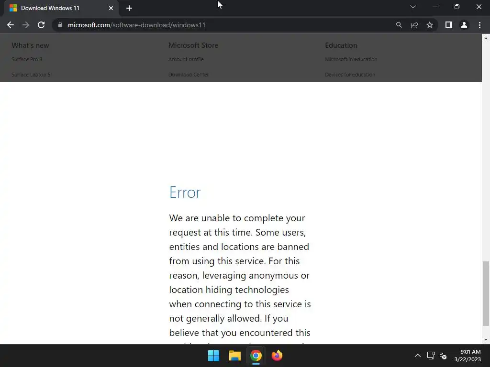Show hidden system tray icons
Viewport: 490px width, 367px height.
[417, 356]
